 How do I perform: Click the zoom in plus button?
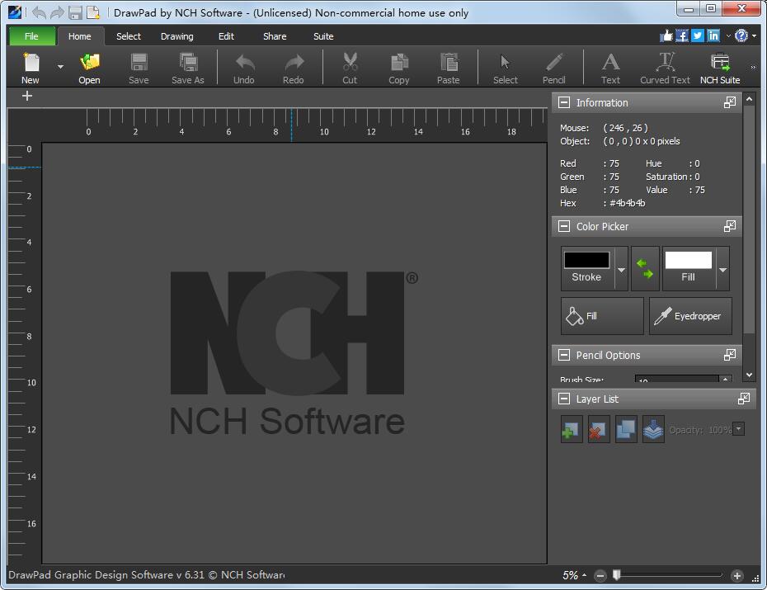737,576
